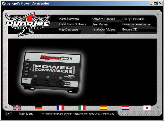
Task: Click Browse CD
Action: pos(130,29)
